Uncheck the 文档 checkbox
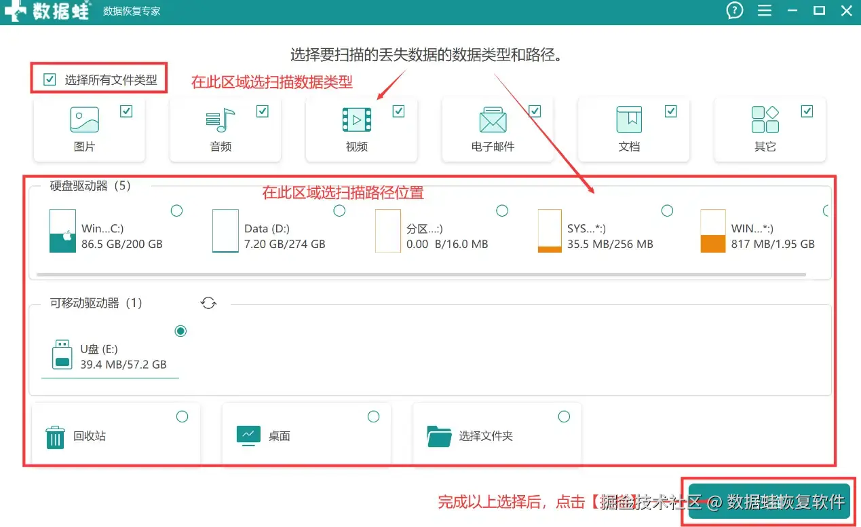Screen dimensions: 861x527 pos(671,111)
